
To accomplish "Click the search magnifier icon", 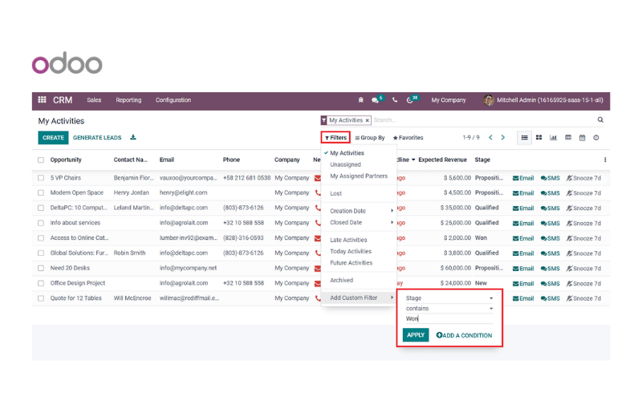I will click(x=600, y=119).
